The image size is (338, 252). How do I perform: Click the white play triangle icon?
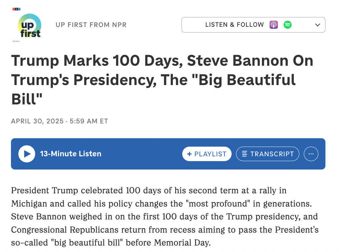(27, 154)
